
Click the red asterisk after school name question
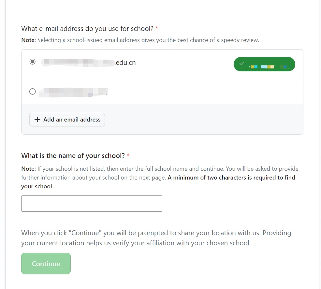click(x=128, y=156)
